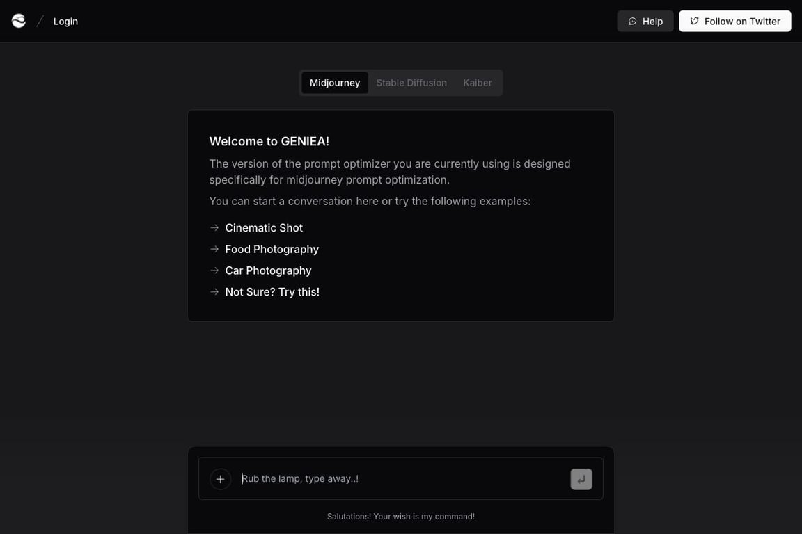Try the Food Photography example
This screenshot has height=534, width=802.
[272, 250]
